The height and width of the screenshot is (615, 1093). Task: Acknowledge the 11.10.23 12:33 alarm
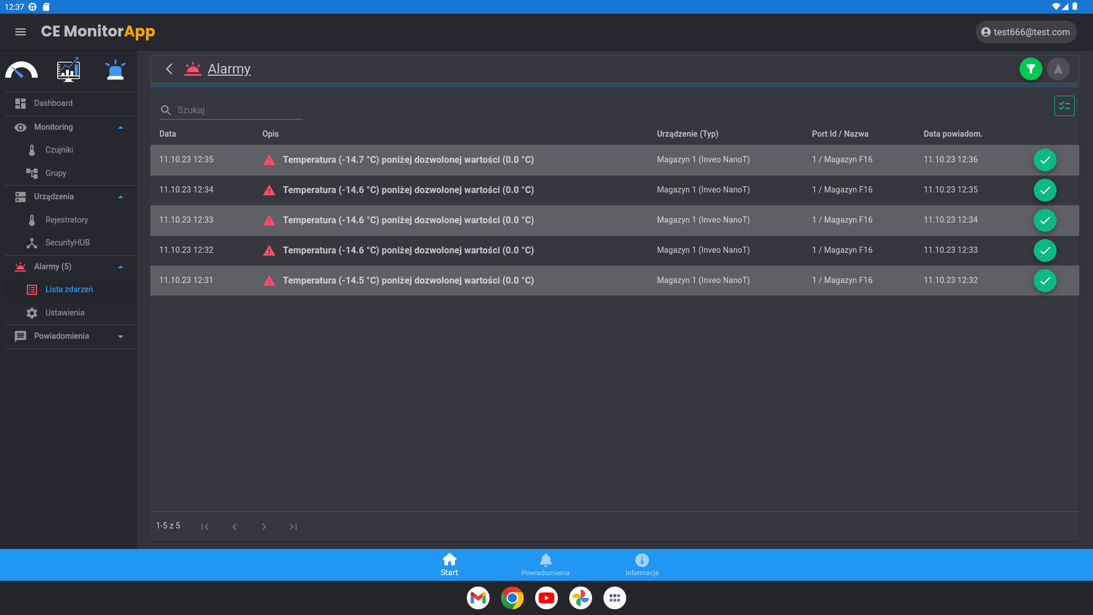point(1045,220)
